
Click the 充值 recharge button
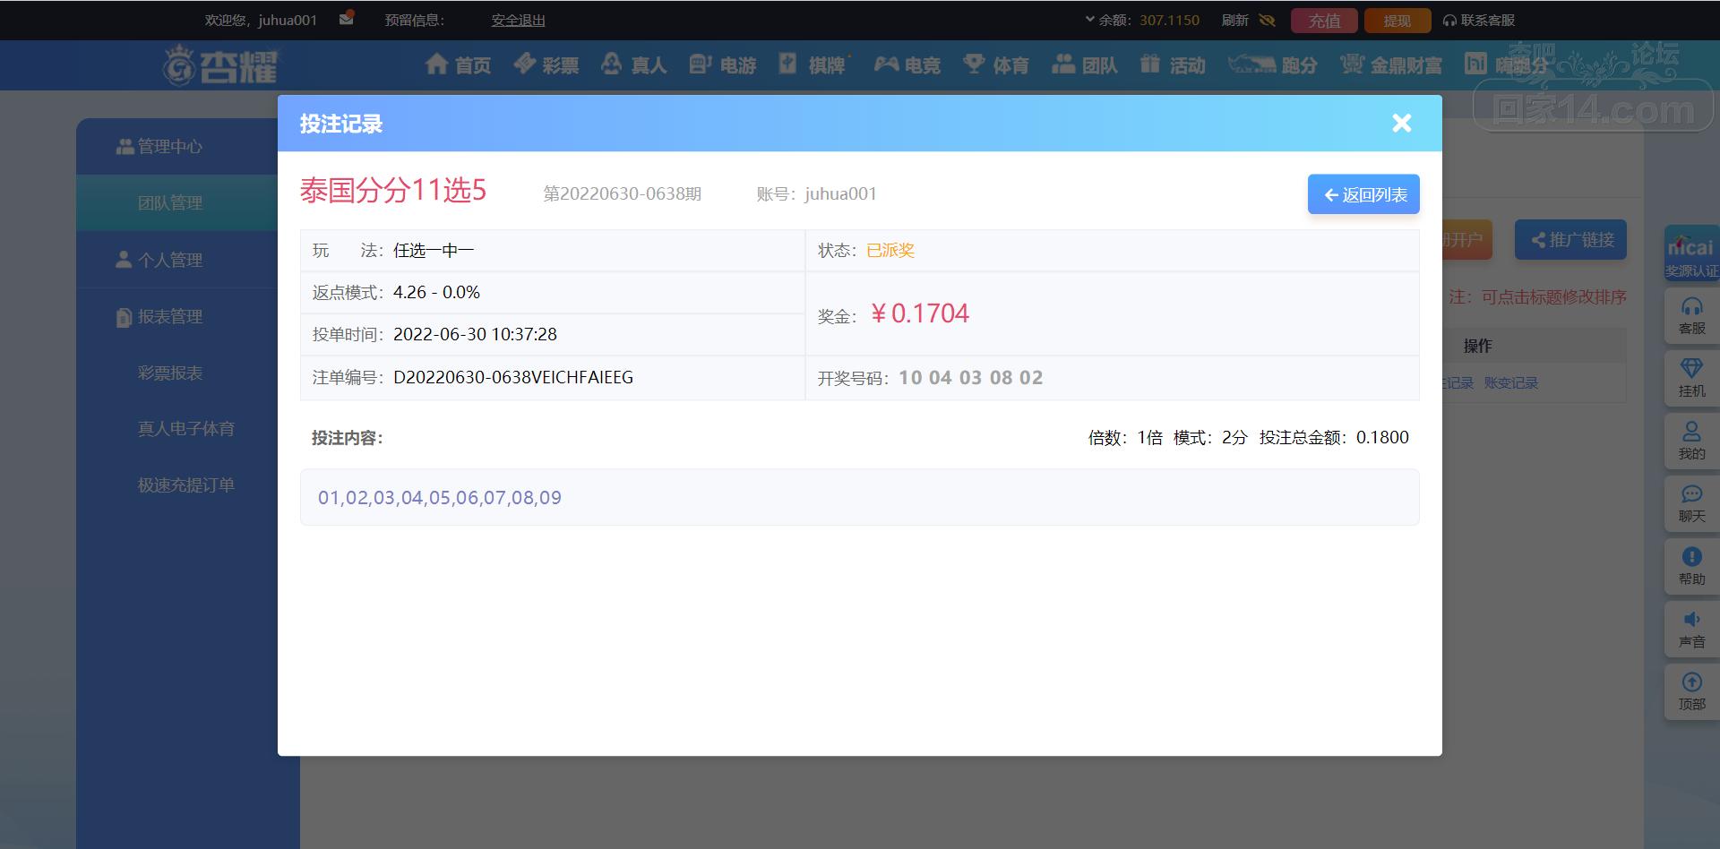[x=1324, y=21]
